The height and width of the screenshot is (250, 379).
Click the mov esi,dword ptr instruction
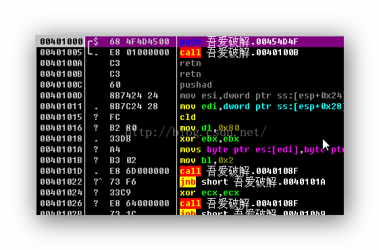pyautogui.click(x=261, y=96)
